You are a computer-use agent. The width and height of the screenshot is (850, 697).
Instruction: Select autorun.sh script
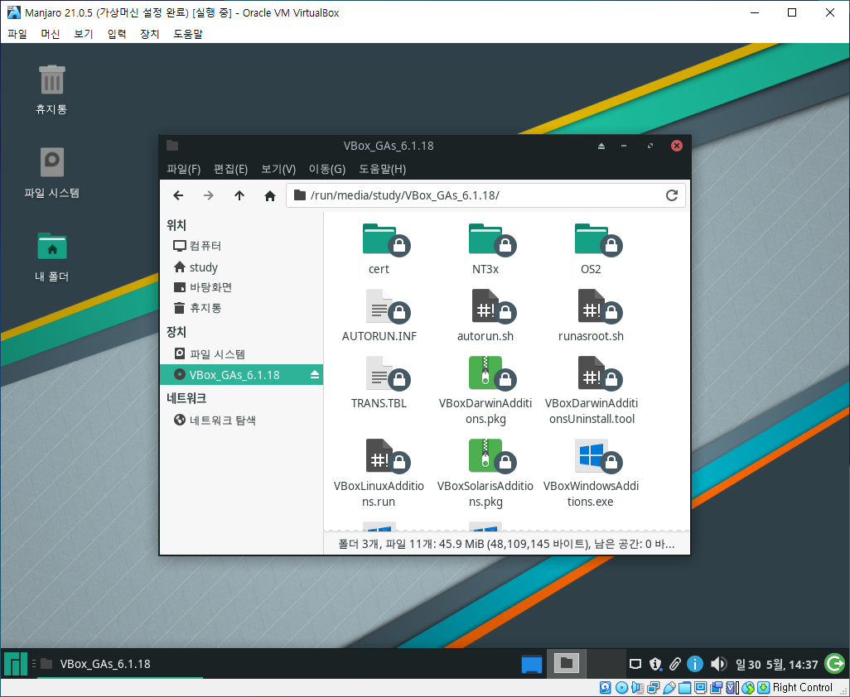[485, 315]
